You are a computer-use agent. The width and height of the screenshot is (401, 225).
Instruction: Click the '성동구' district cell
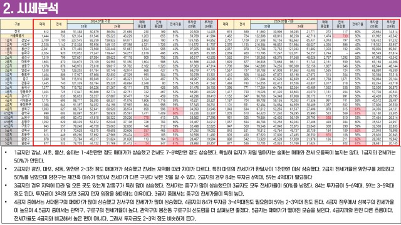click(x=25, y=66)
